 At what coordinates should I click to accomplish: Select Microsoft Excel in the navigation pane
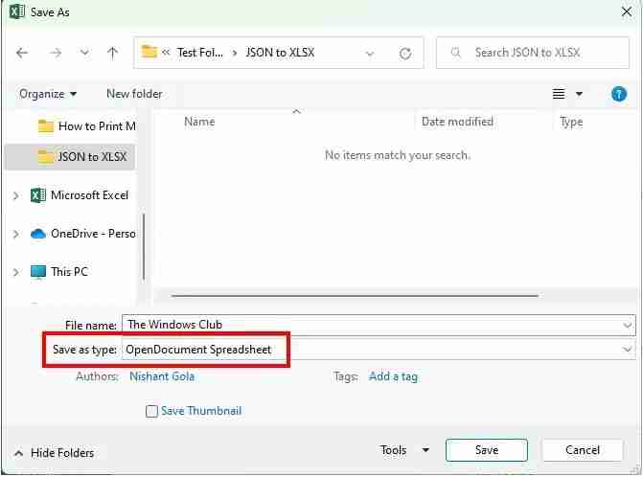(x=80, y=195)
